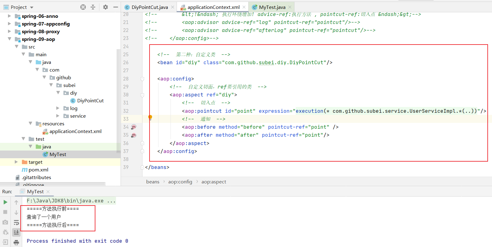Image resolution: width=492 pixels, height=247 pixels.
Task: Close the applicationContext.xml tab
Action: [x=244, y=7]
